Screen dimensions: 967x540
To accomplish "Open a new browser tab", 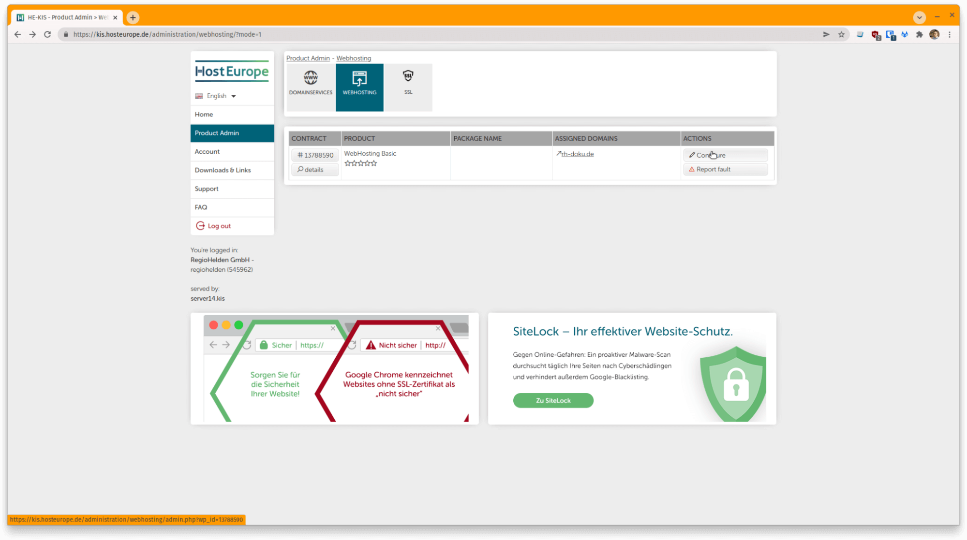I will click(133, 17).
